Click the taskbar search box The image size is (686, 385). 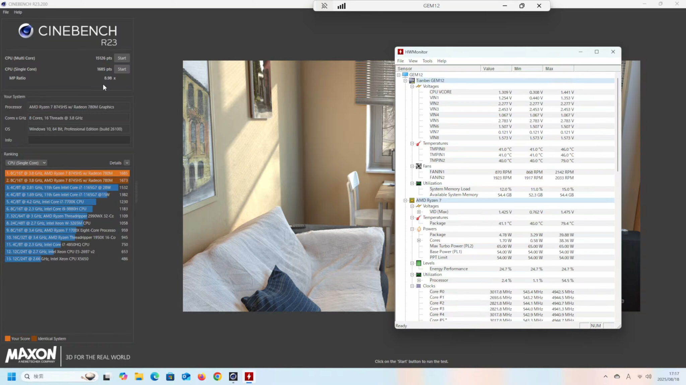(60, 377)
